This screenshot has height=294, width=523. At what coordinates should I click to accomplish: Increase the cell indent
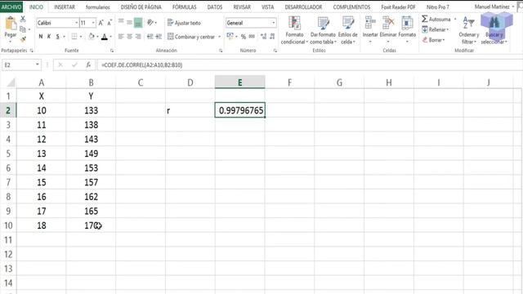click(159, 36)
